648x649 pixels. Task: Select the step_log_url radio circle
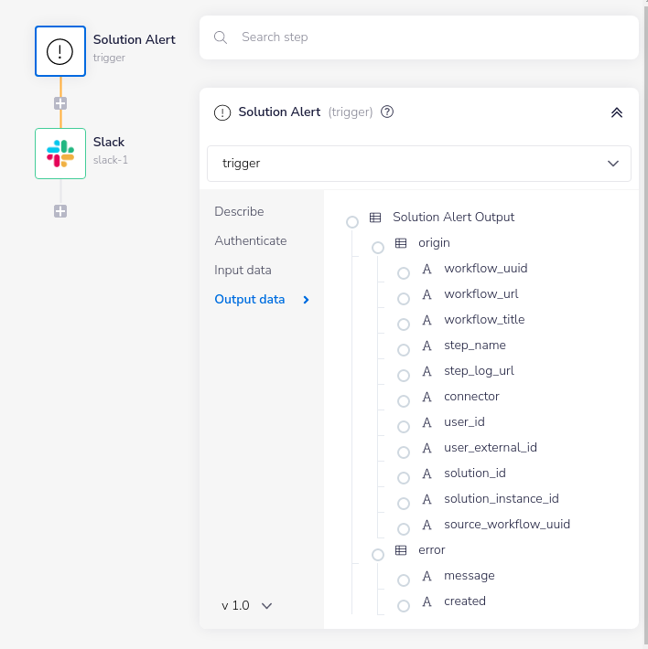tap(404, 376)
